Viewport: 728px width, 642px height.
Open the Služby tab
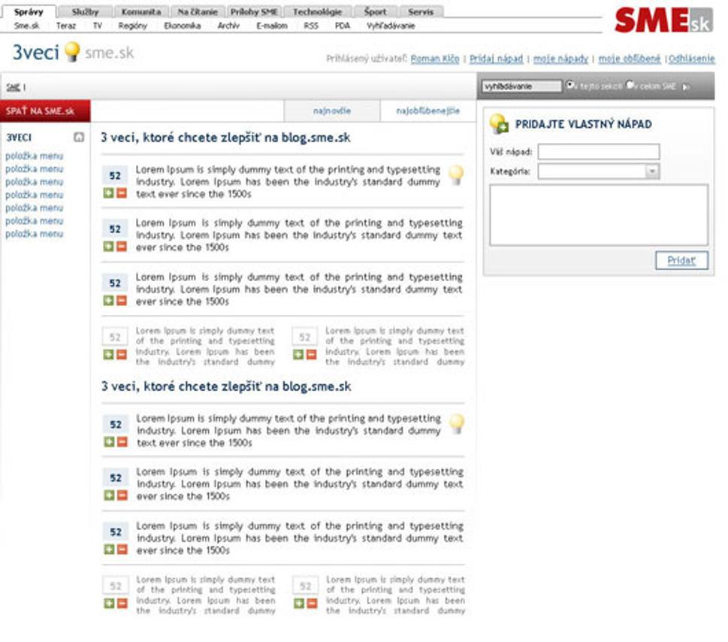click(x=86, y=11)
